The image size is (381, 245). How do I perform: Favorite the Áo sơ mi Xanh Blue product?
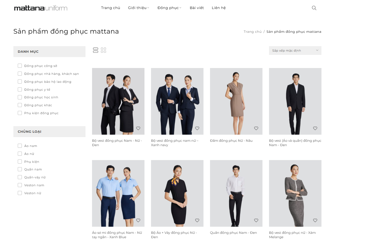[138, 220]
